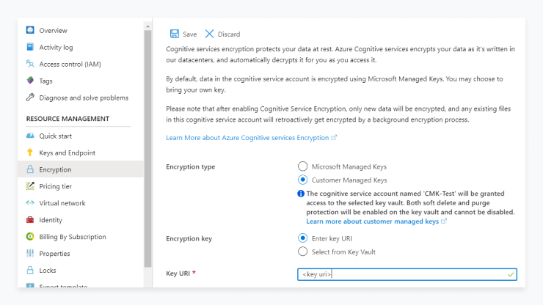Image resolution: width=543 pixels, height=305 pixels.
Task: Open Learn more about customer managed keys link
Action: [x=372, y=221]
